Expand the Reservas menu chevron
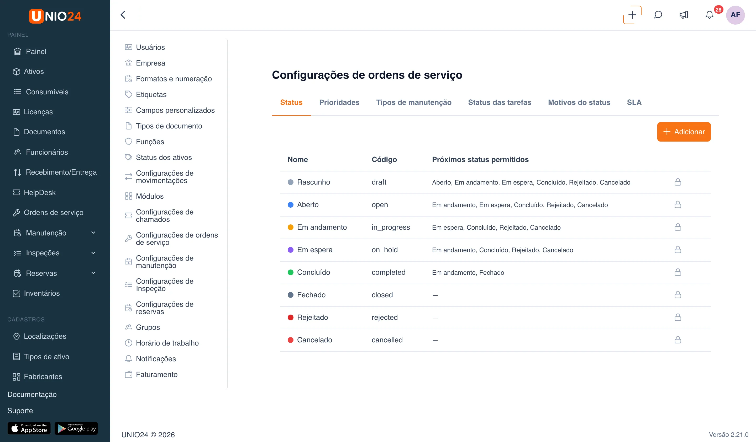This screenshot has height=442, width=756. pos(93,273)
